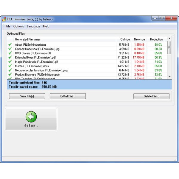Select DVD Covers (FILEminimizer).tif row
The width and height of the screenshot is (179, 179).
coord(87,53)
